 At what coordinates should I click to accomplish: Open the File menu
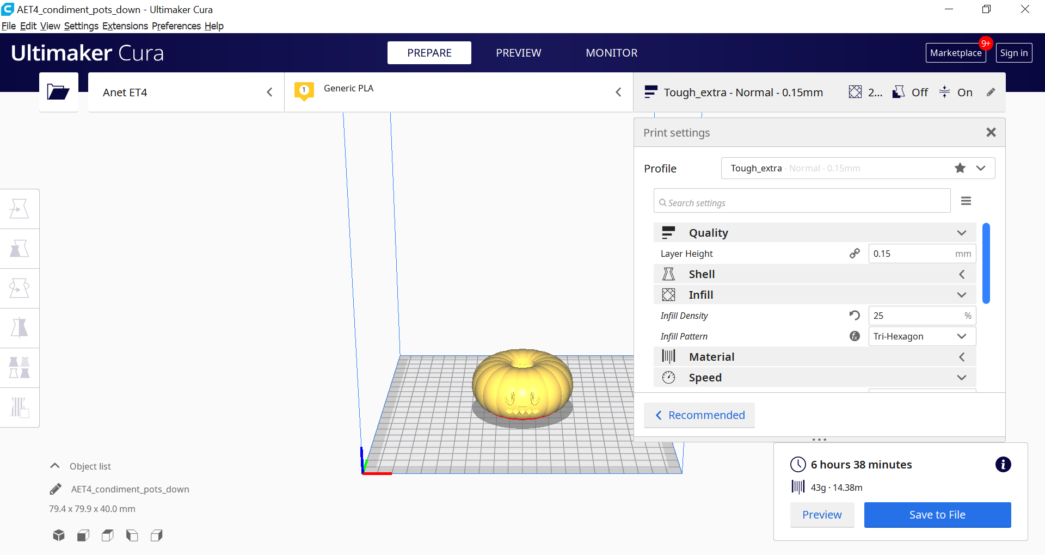(x=9, y=26)
